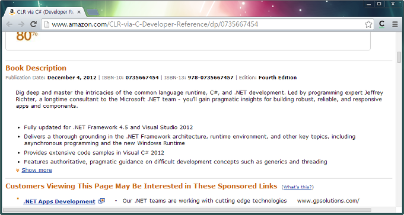
Task: Click the page icon in address bar
Action: tap(47, 24)
